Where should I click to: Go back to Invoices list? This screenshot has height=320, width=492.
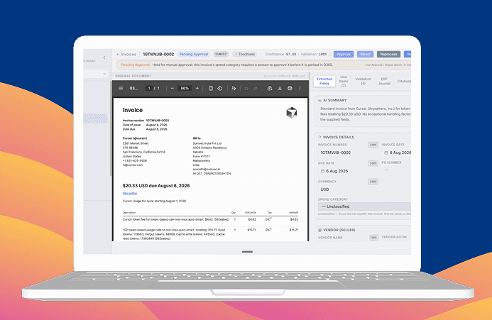126,54
